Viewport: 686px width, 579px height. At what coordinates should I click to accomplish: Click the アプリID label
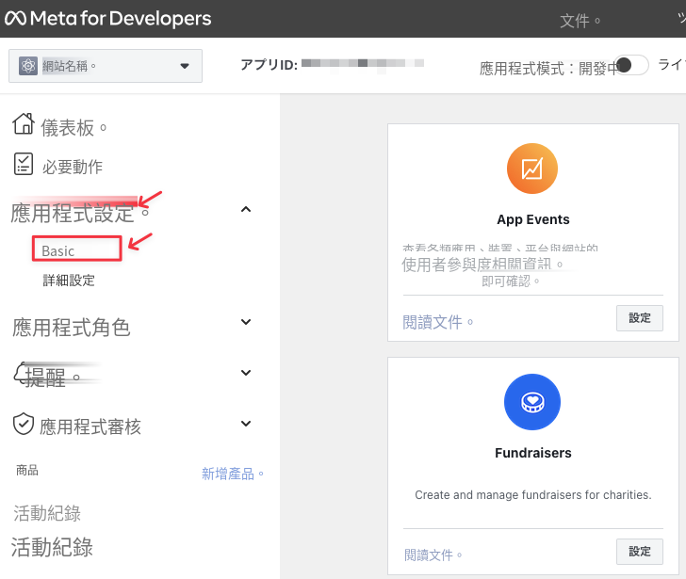click(x=269, y=65)
